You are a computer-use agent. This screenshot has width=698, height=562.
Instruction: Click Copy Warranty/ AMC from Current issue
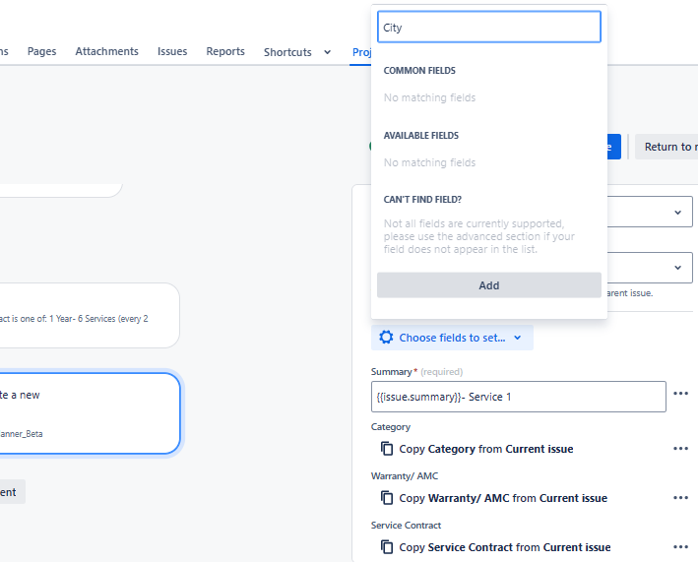[503, 498]
